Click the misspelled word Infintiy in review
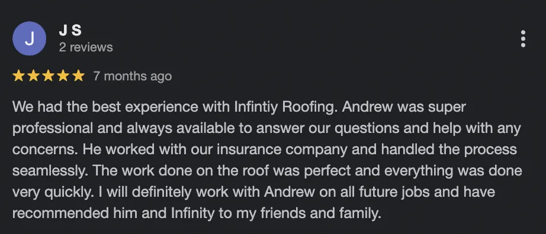Viewport: 546px width, 234px height. tap(256, 107)
